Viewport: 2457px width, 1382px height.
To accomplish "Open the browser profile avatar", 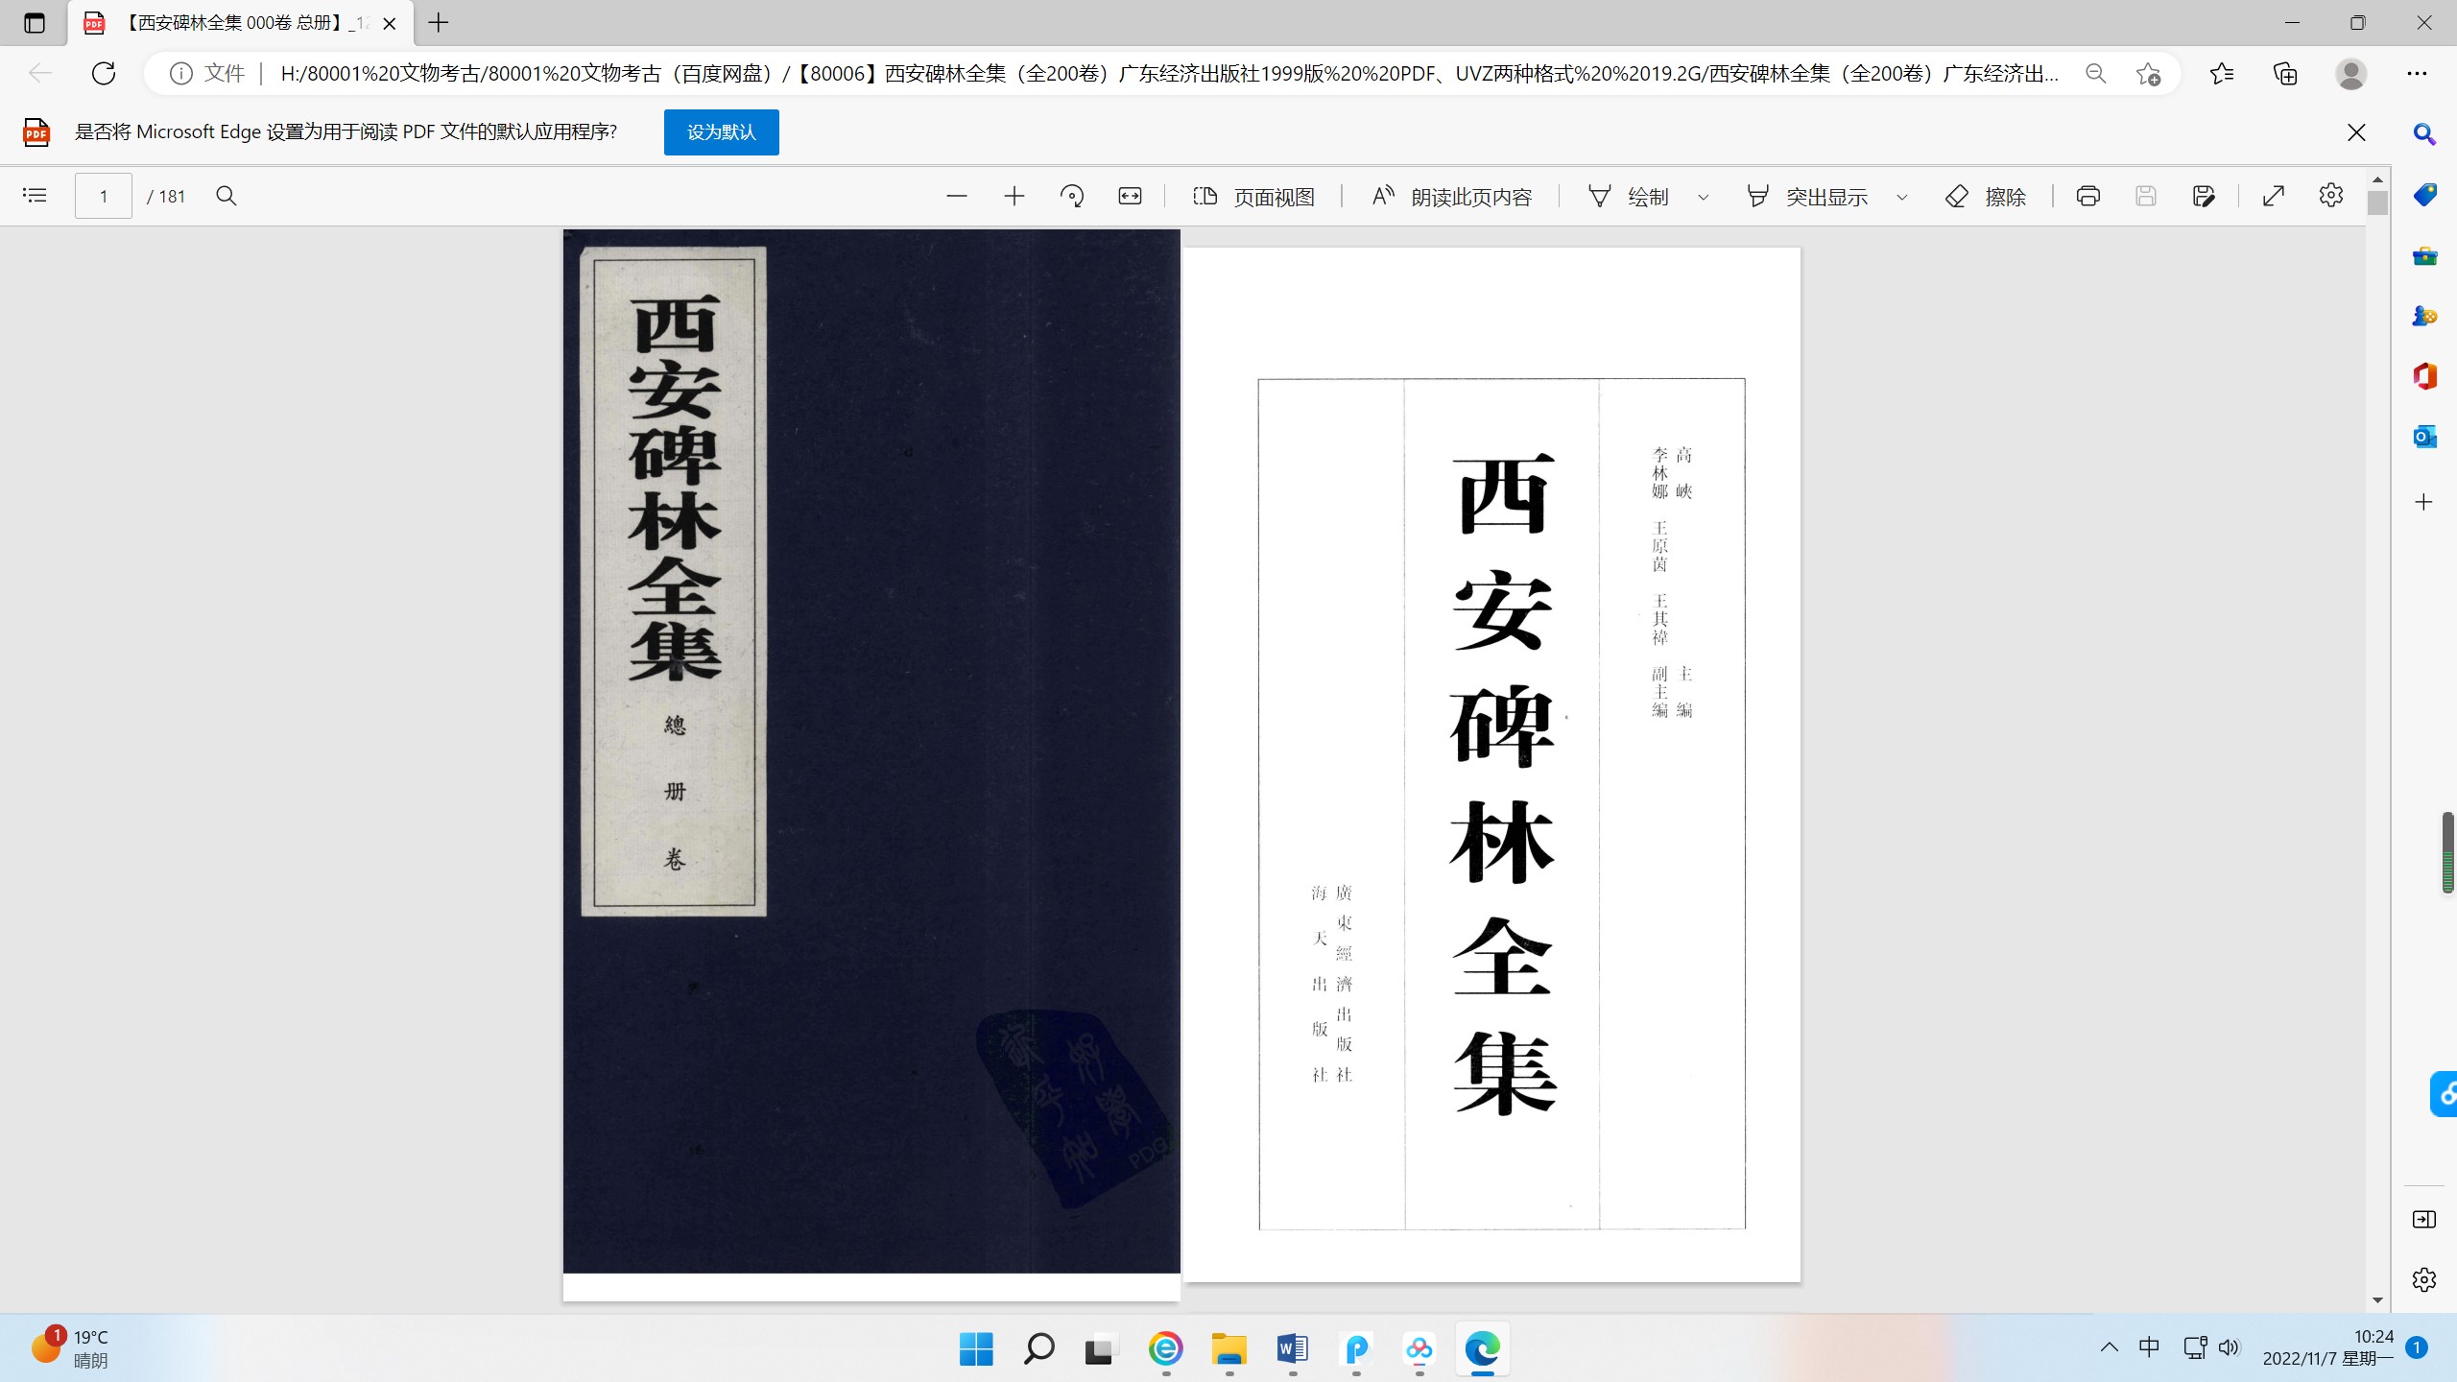I will click(2351, 73).
